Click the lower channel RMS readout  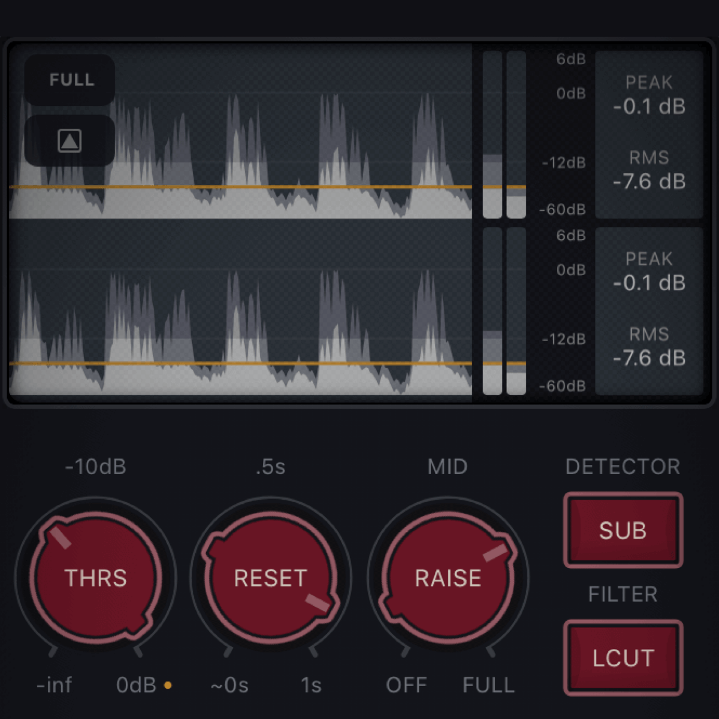[649, 348]
